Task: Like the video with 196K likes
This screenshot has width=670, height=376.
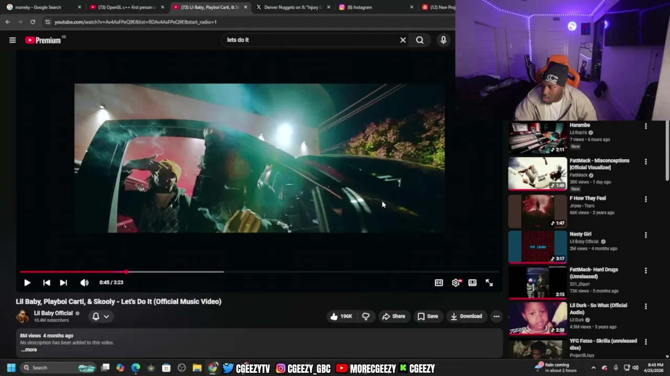Action: [x=341, y=316]
